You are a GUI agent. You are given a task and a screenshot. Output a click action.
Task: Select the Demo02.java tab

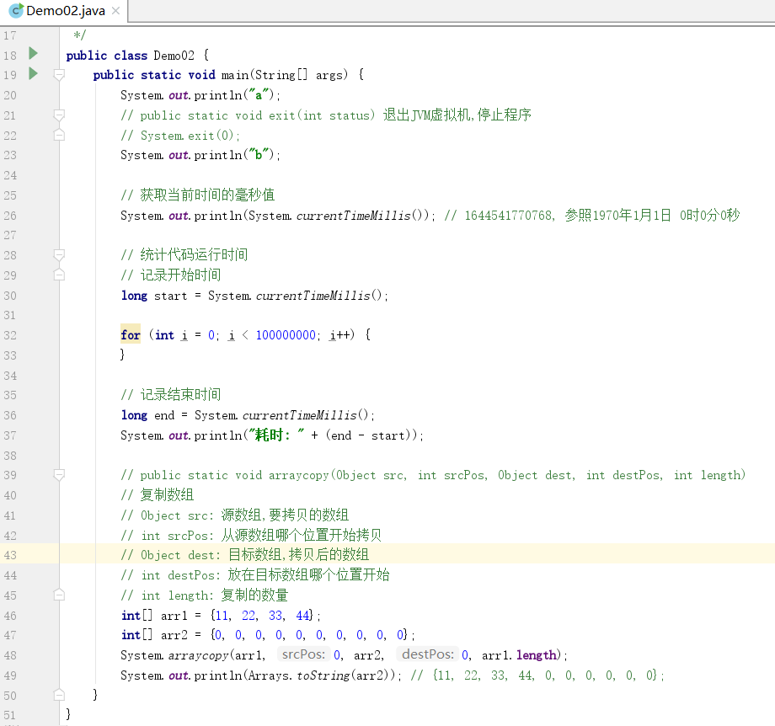click(64, 11)
